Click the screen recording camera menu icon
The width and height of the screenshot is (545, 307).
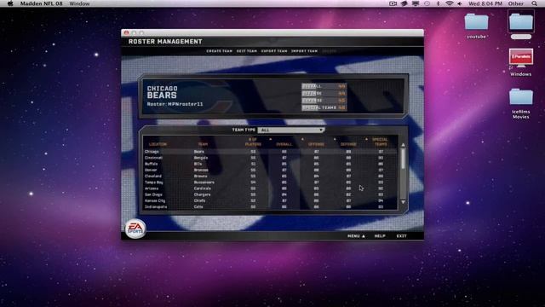[393, 3]
